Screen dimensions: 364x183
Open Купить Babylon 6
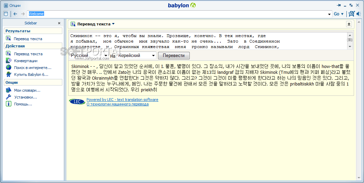[x=31, y=75]
